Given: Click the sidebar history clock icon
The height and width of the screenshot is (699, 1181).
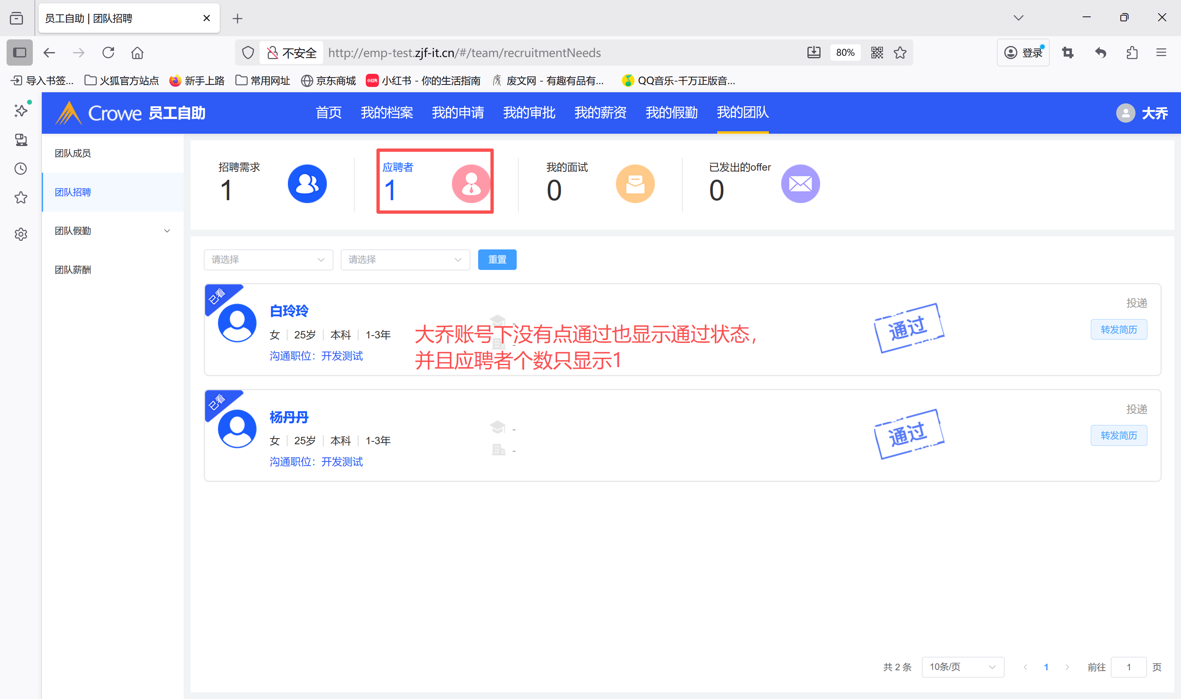Looking at the screenshot, I should (x=21, y=169).
